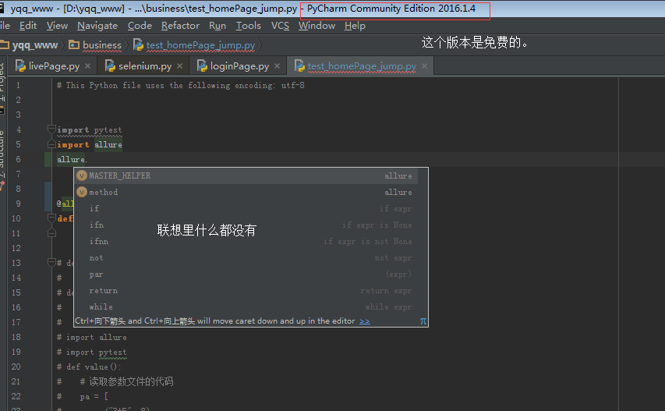Collapse fold marker at line 5
Image resolution: width=665 pixels, height=411 pixels.
[x=51, y=144]
